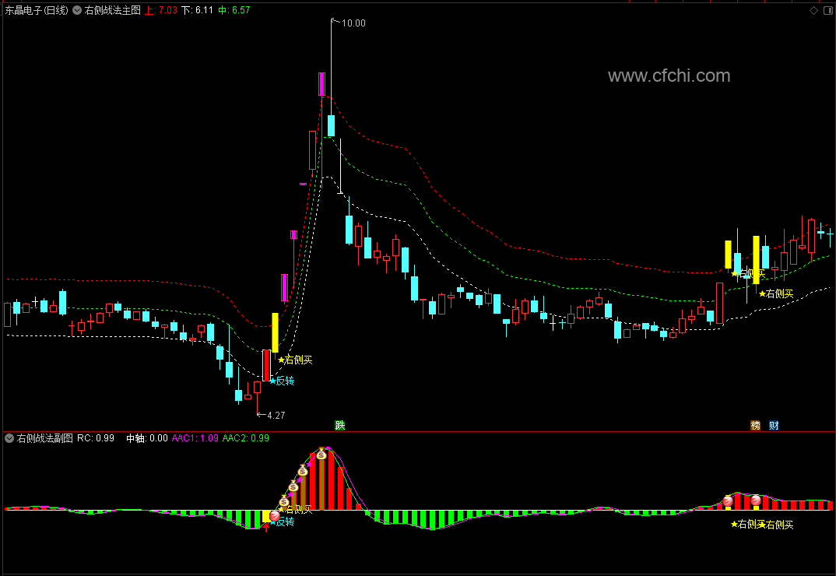Viewport: 836px width, 576px height.
Task: Click the tall cyan candle with the 10.00 wick
Action: [x=331, y=125]
